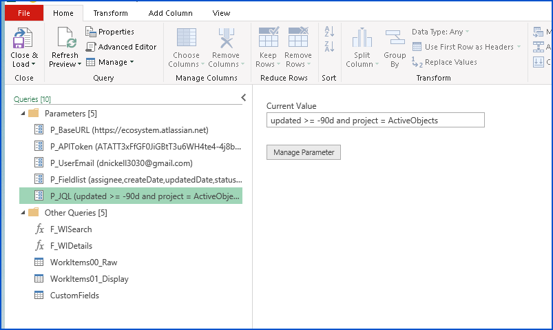The height and width of the screenshot is (330, 553).
Task: Click the parameter icon beside P_BaseURL
Action: point(39,130)
